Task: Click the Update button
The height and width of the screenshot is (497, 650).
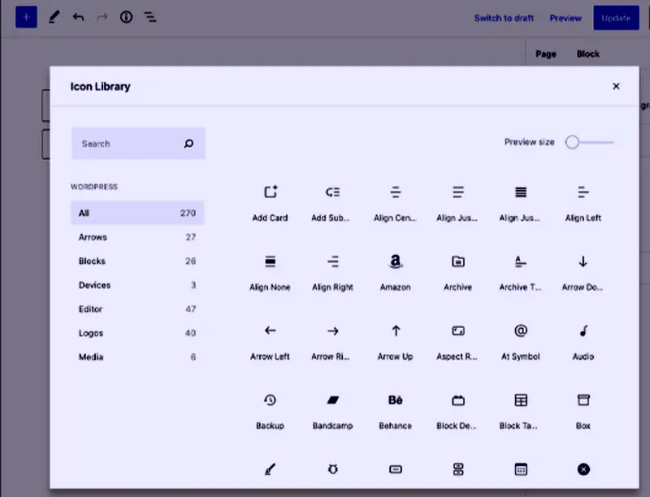Action: click(x=616, y=18)
